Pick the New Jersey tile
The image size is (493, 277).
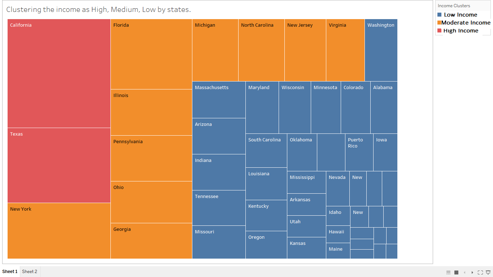[x=305, y=50]
